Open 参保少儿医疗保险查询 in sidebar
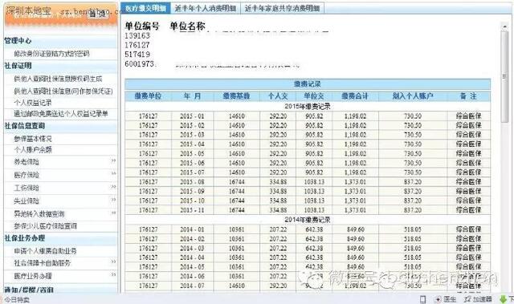The width and height of the screenshot is (514, 304). pos(45,225)
